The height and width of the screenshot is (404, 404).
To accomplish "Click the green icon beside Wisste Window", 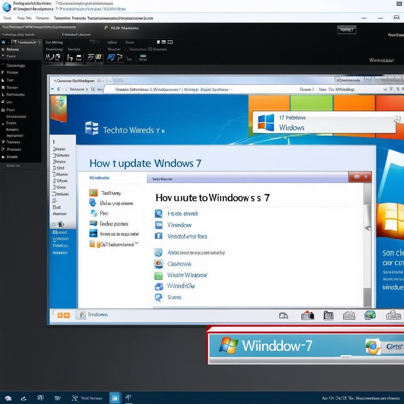I will tap(159, 275).
